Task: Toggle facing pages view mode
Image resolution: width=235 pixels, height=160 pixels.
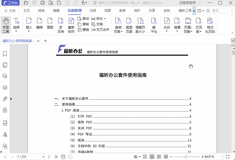Action: (159, 156)
